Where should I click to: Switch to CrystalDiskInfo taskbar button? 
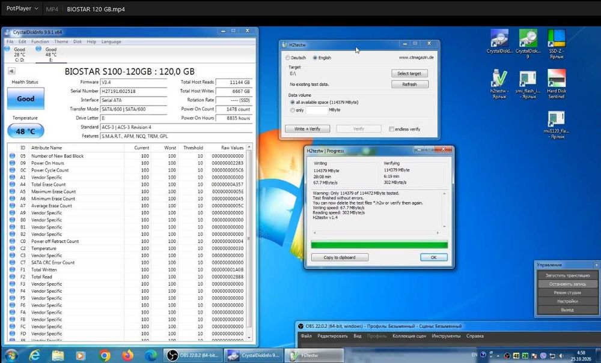[254, 355]
